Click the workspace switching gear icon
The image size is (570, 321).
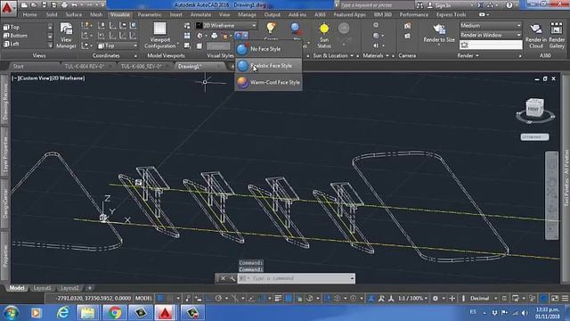pyautogui.click(x=436, y=299)
